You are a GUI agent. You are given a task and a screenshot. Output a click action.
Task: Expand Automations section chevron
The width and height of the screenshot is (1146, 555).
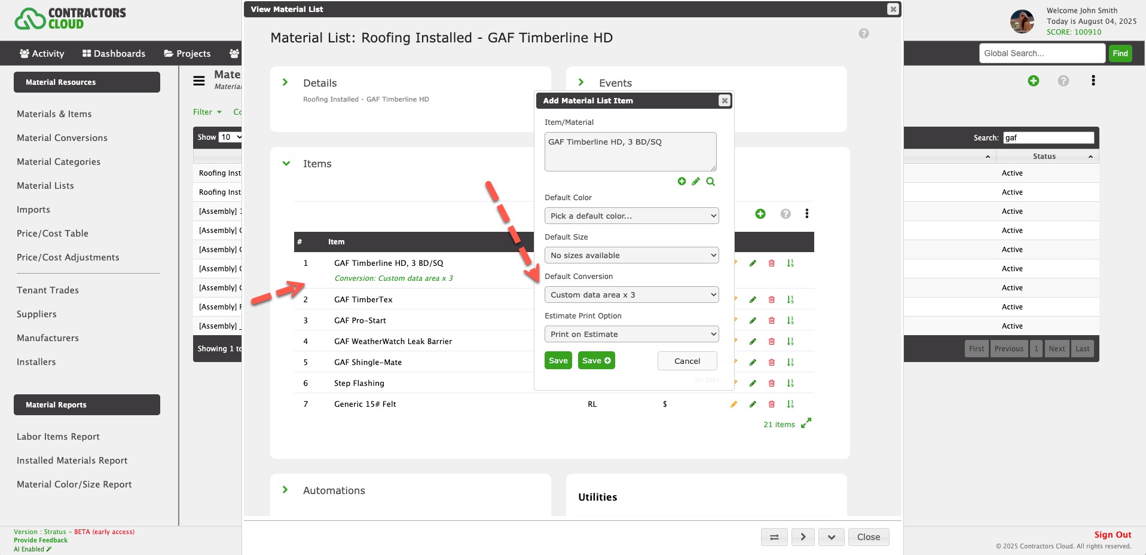click(285, 490)
